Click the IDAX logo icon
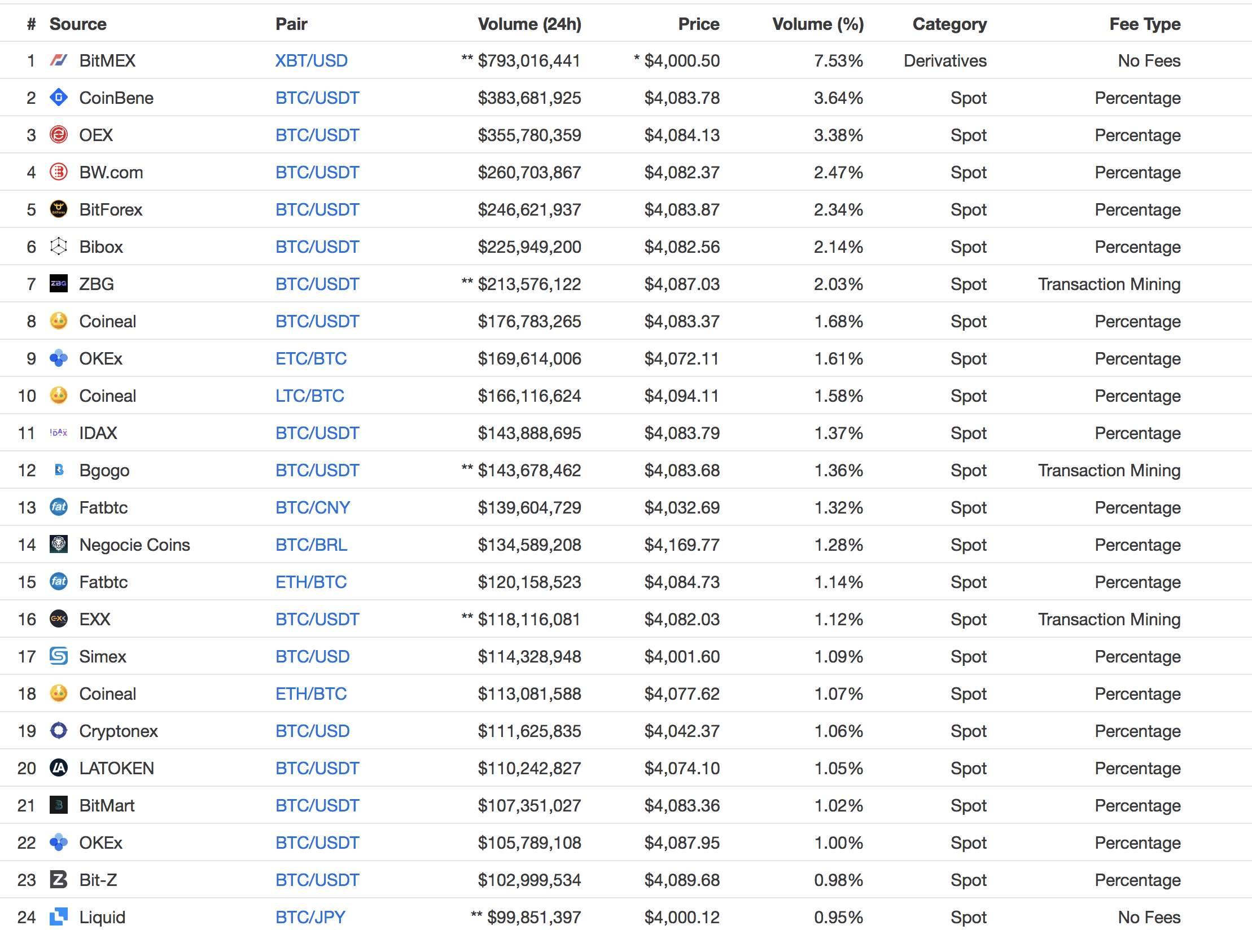 coord(59,432)
